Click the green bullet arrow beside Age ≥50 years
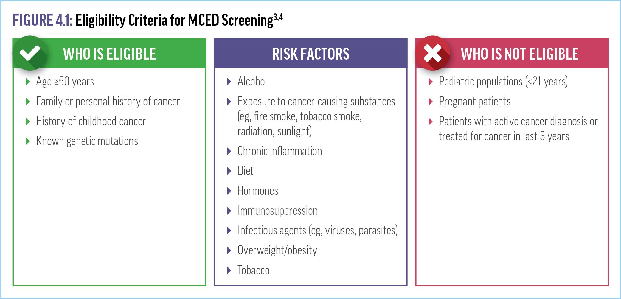The height and width of the screenshot is (299, 621). point(28,82)
